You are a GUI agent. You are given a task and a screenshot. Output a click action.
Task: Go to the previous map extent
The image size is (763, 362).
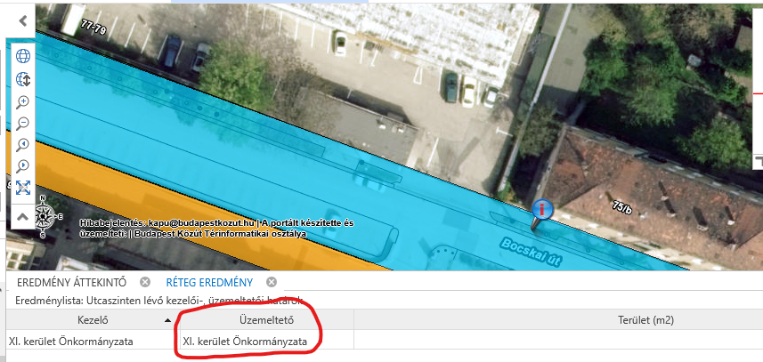point(23,144)
